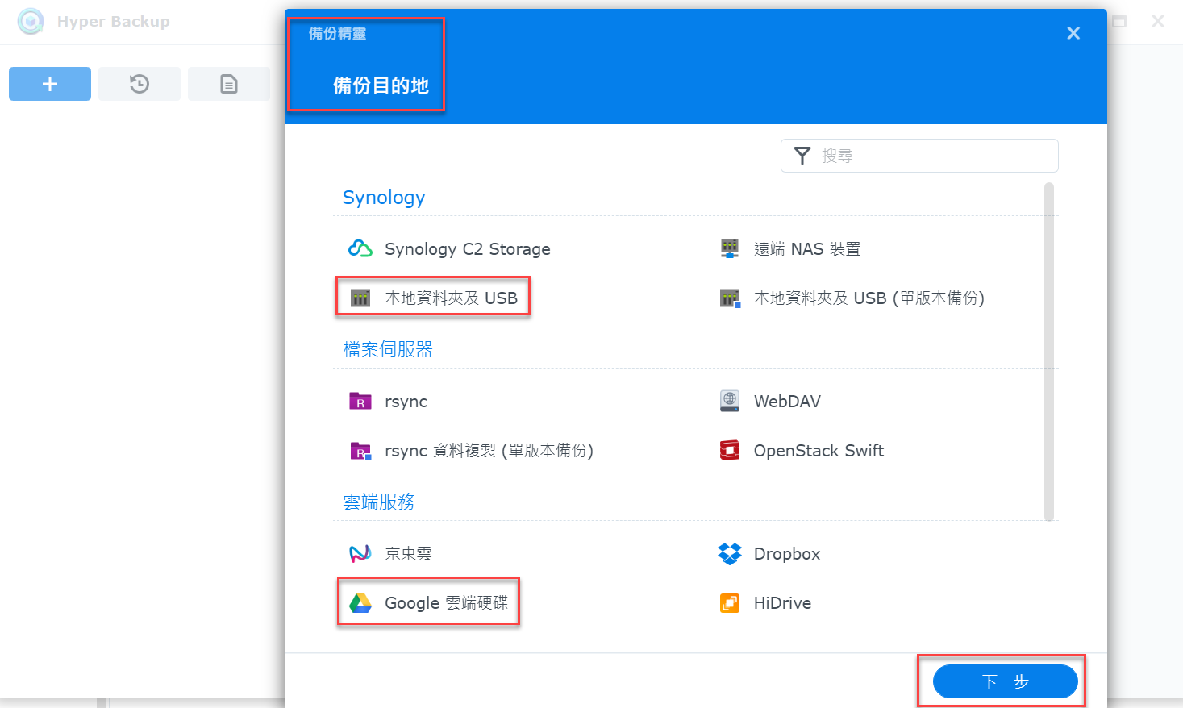Choose 遠端 NAS 裝置 destination
This screenshot has height=708, width=1183.
807,249
